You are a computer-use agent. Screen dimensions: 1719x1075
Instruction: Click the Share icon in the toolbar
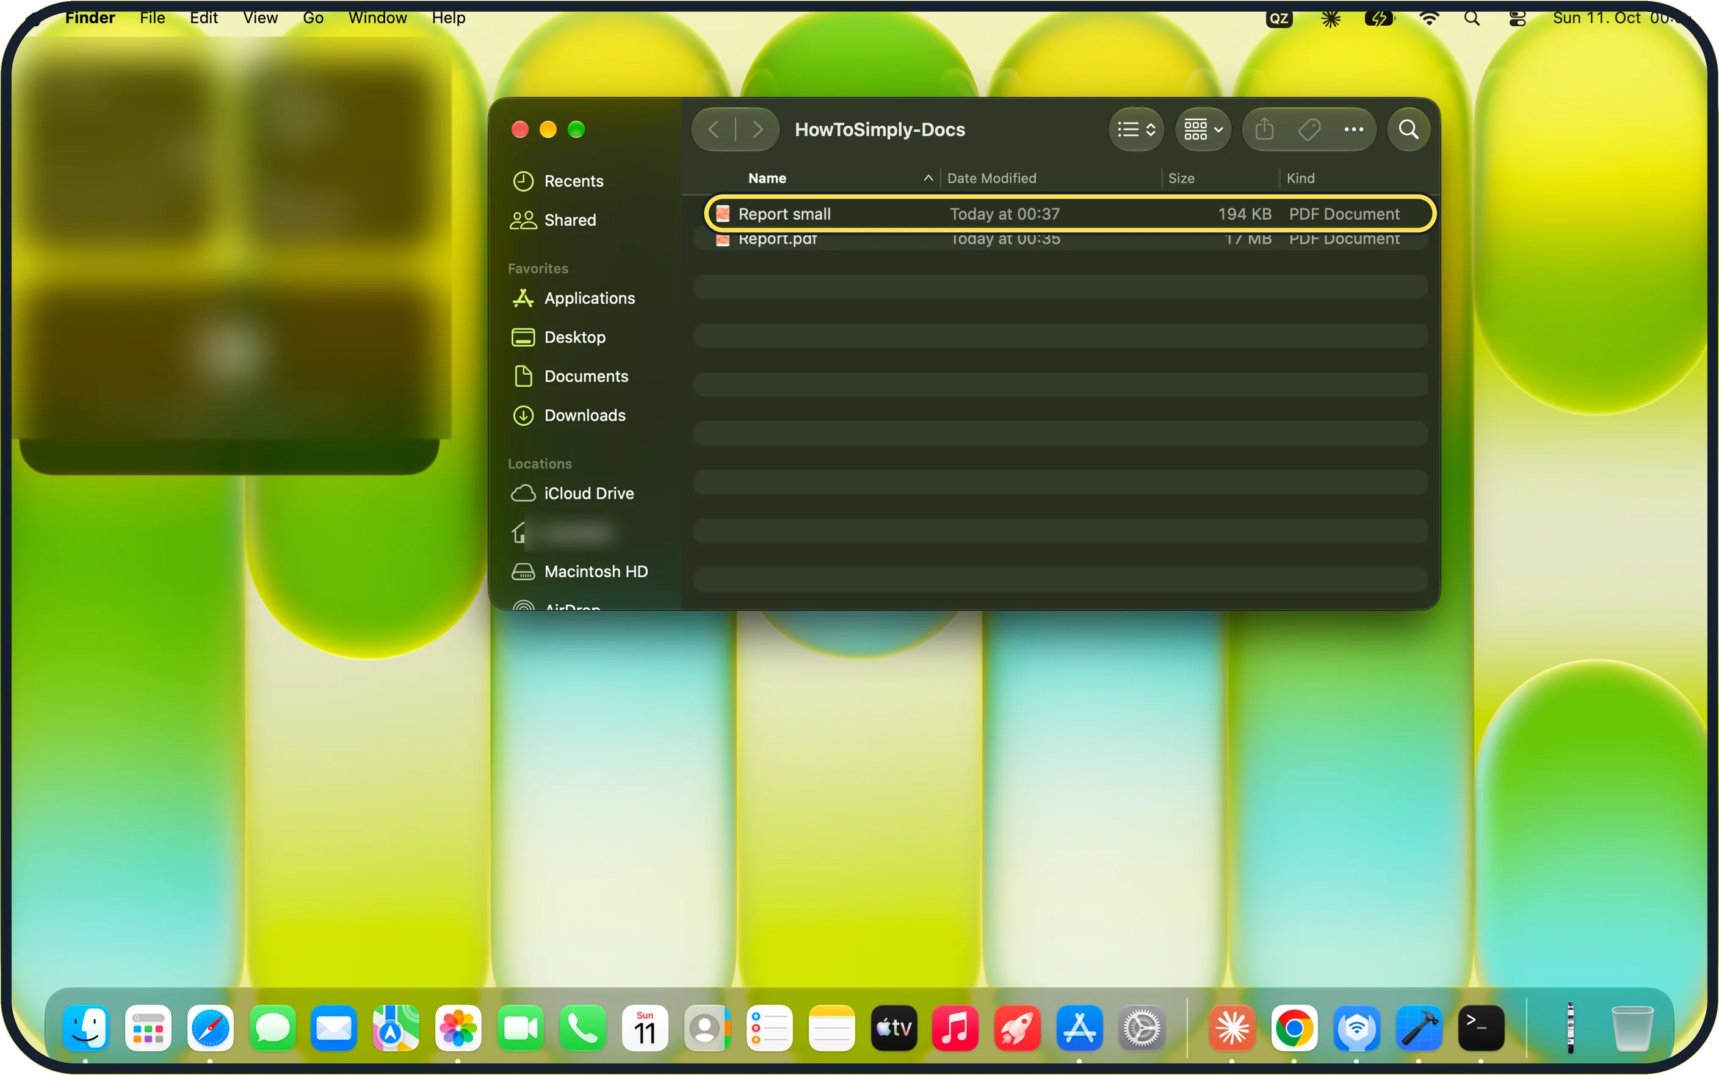1264,129
